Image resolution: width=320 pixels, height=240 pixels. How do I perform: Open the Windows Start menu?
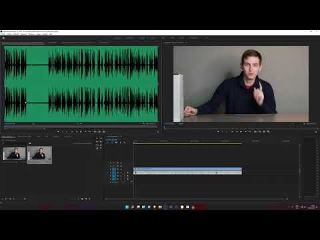(127, 207)
